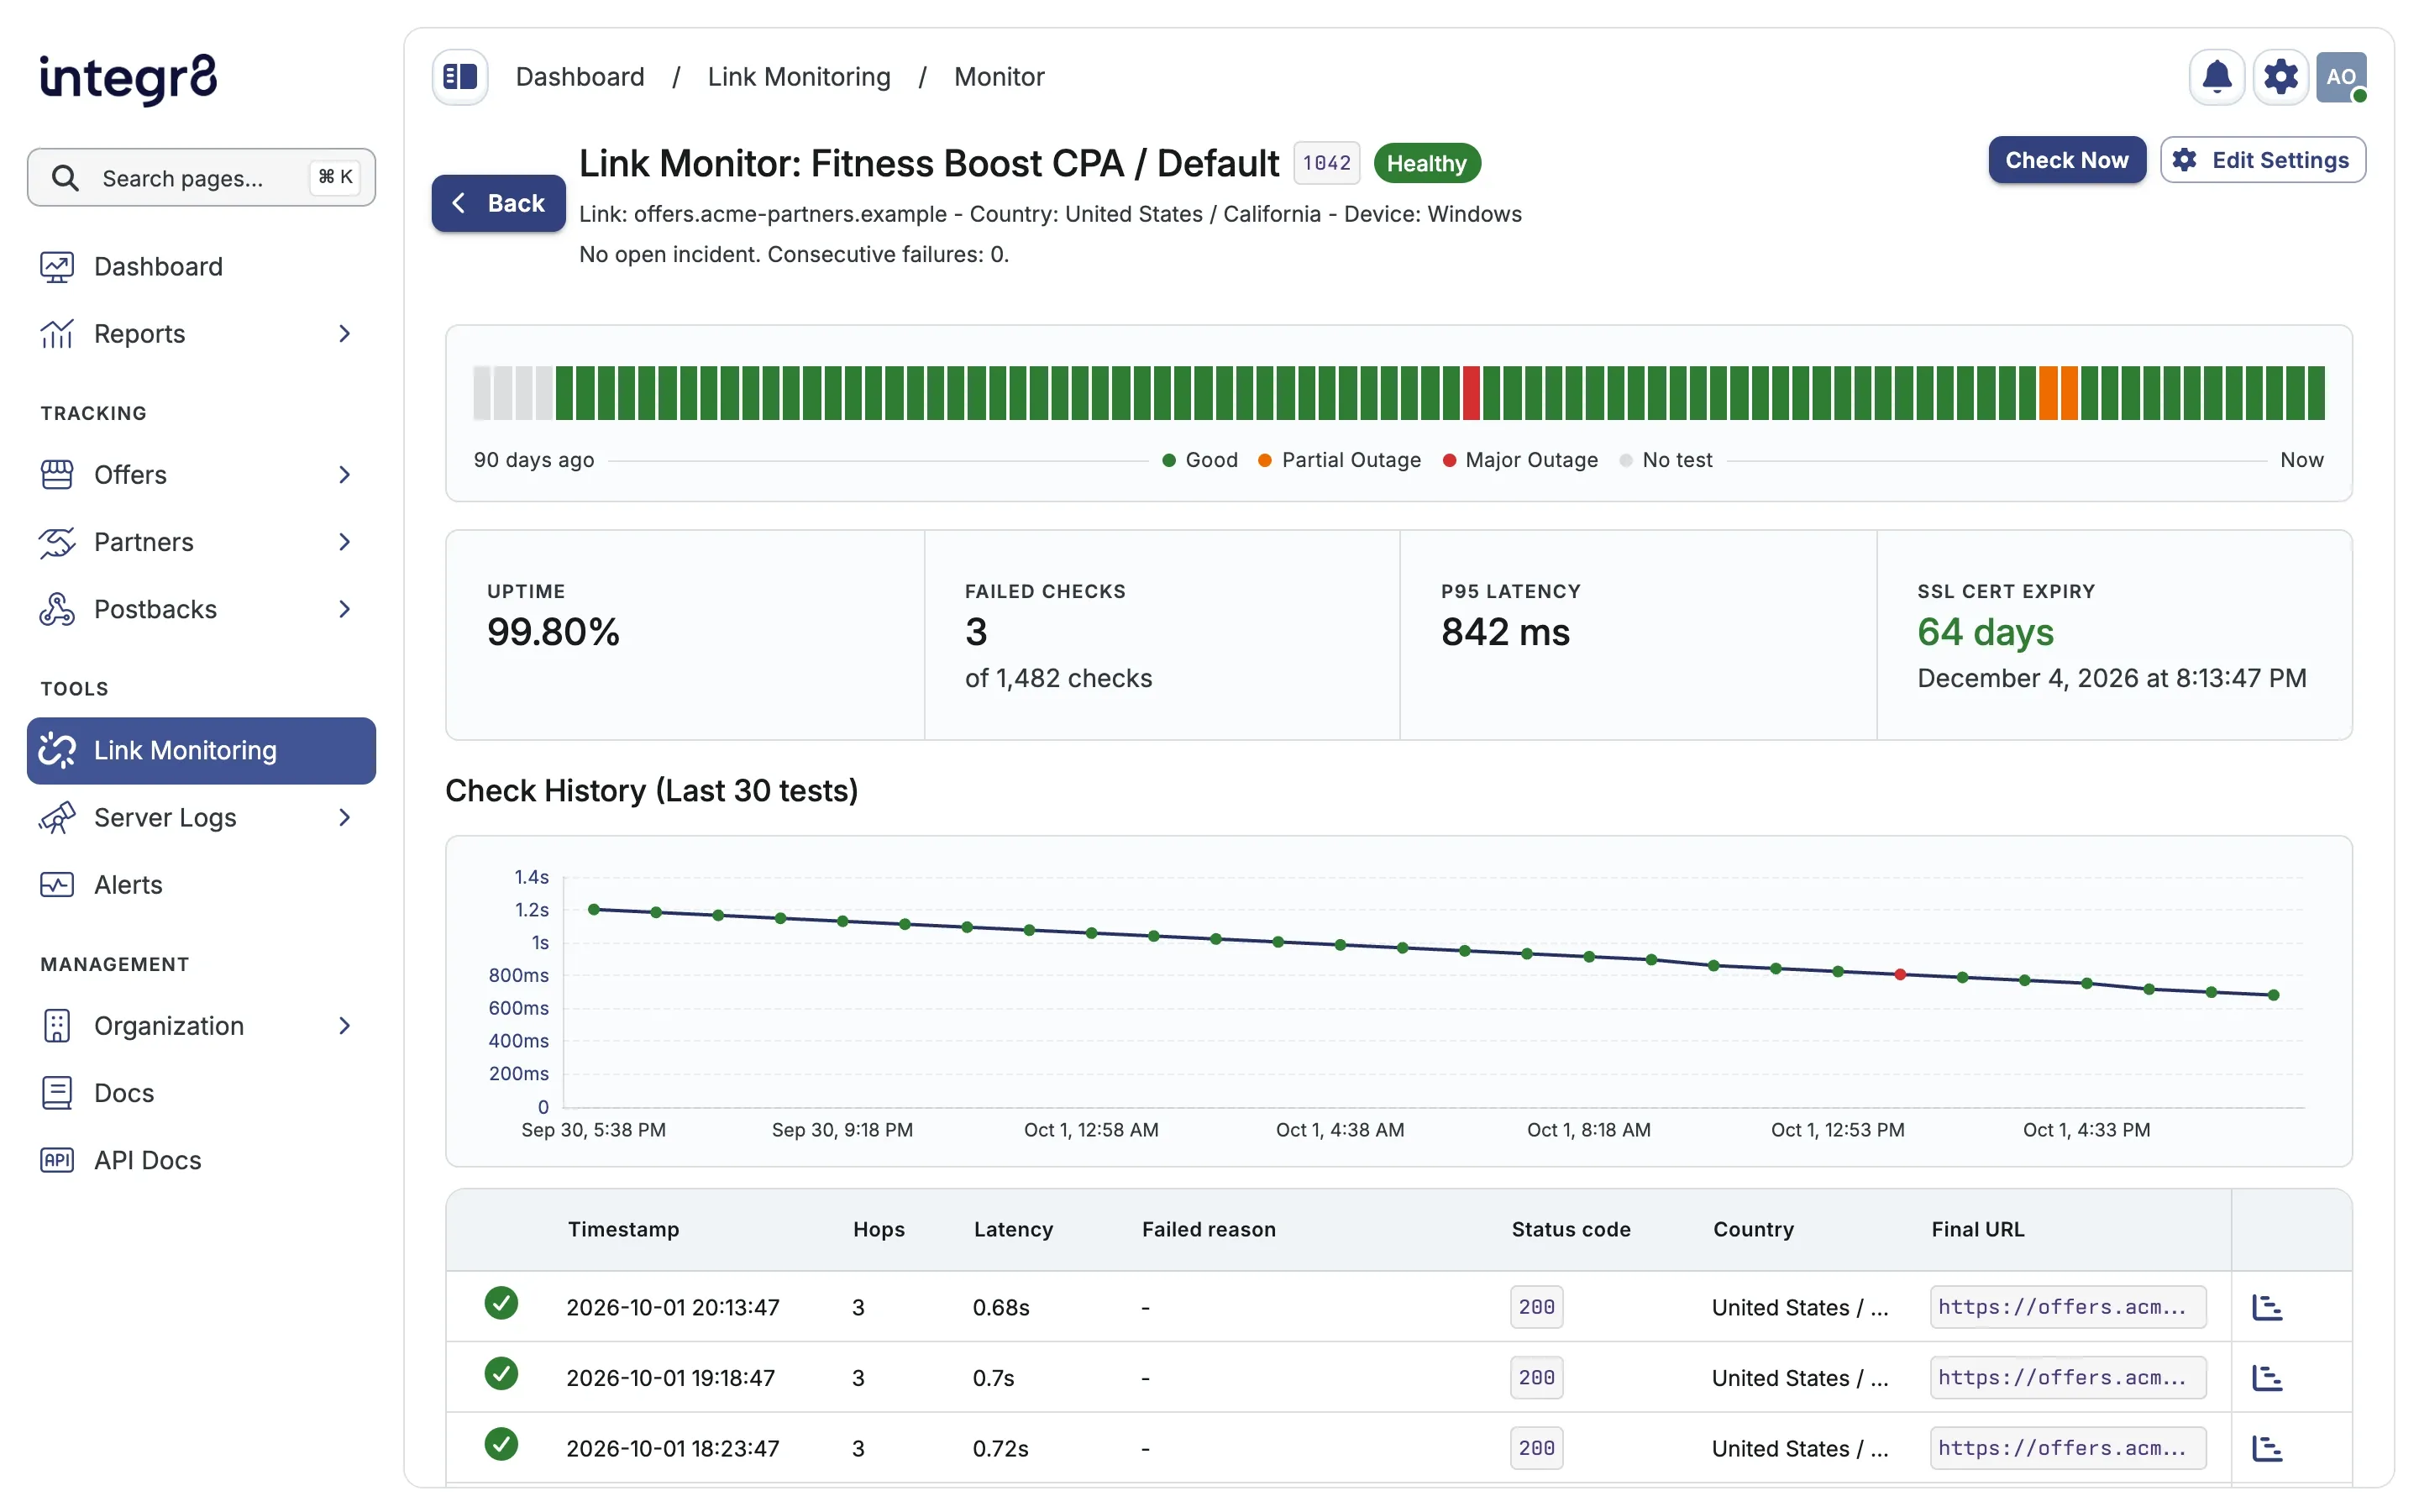
Task: Open the notifications bell
Action: coord(2216,77)
